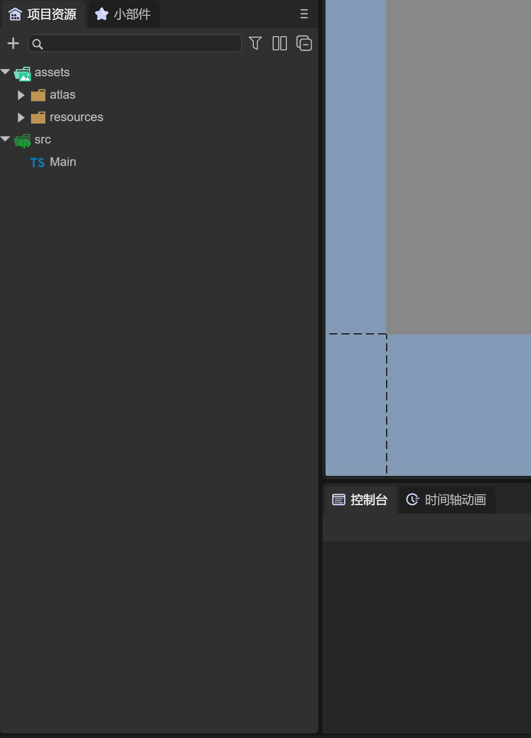Viewport: 531px width, 738px height.
Task: Select the Main script label
Action: tap(63, 162)
